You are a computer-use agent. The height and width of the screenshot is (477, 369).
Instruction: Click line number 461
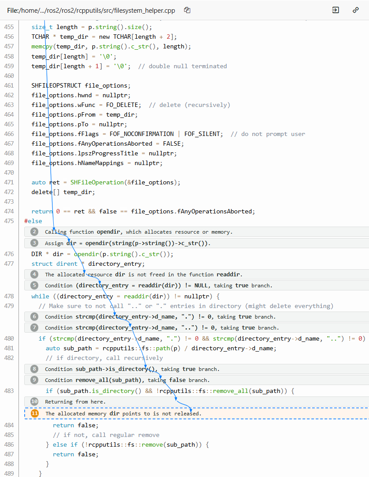click(x=9, y=85)
